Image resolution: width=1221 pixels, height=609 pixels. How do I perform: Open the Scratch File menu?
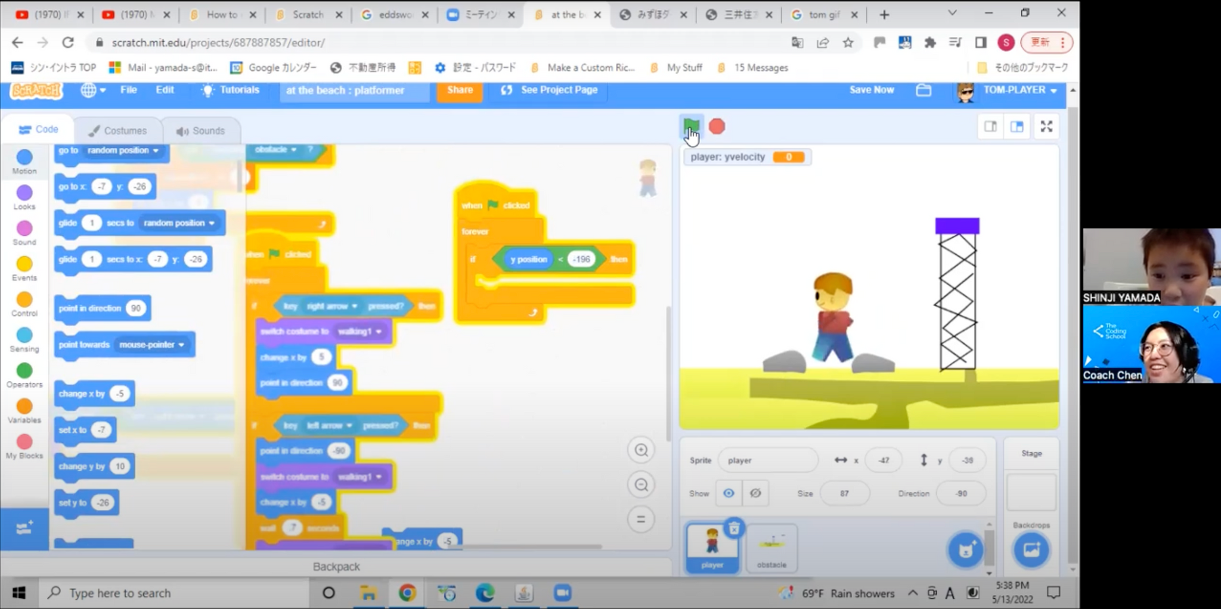point(128,89)
